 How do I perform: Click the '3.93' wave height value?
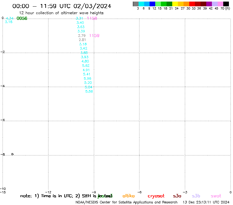coord(85,57)
